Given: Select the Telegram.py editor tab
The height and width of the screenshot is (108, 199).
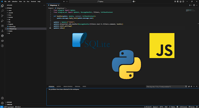Looking at the screenshot, I should (x=53, y=5).
